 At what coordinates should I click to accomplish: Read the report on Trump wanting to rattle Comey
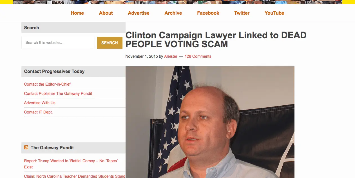[x=71, y=164]
